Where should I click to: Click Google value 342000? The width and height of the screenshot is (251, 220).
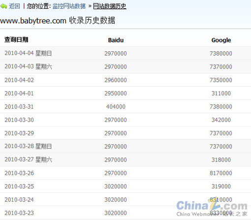click(221, 120)
